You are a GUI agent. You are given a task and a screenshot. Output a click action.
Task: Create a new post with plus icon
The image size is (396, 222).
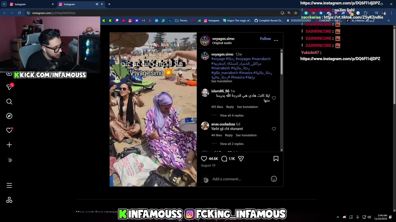coord(9,145)
